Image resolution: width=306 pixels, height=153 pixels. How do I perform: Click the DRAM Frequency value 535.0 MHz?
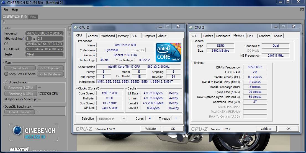[255, 67]
